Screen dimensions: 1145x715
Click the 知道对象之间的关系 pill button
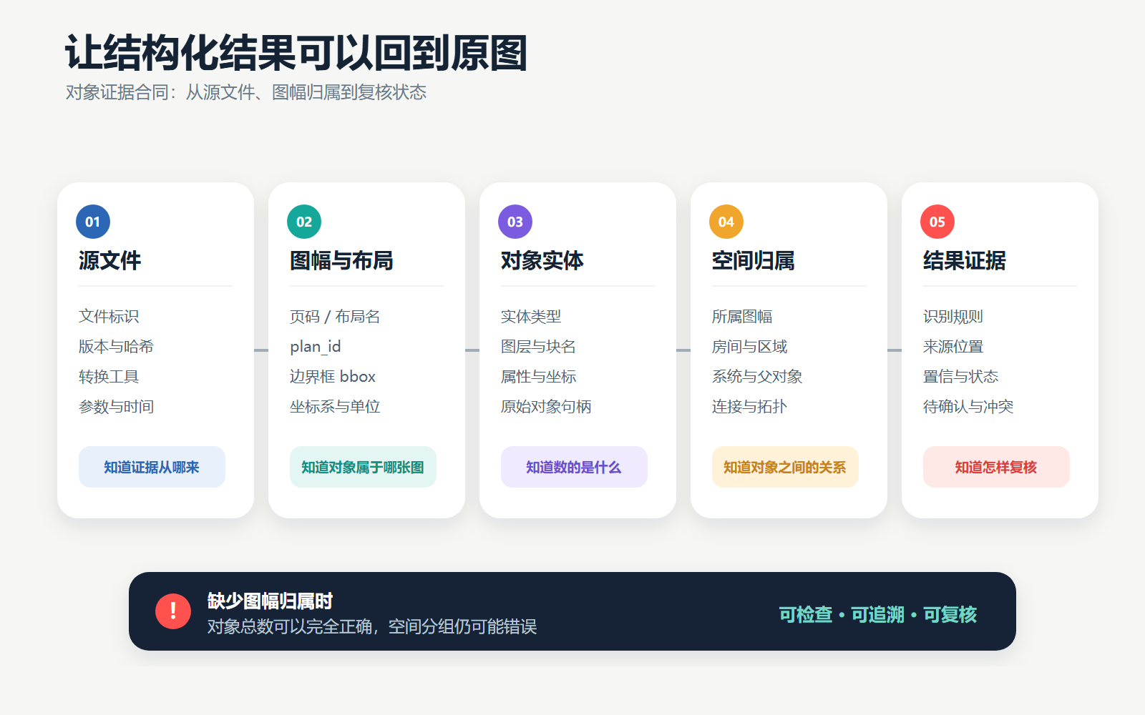pos(785,467)
